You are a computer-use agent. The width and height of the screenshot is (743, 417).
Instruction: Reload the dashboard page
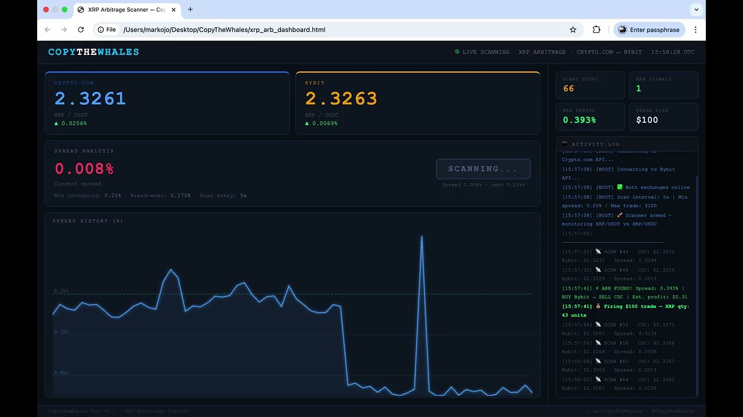pos(81,30)
